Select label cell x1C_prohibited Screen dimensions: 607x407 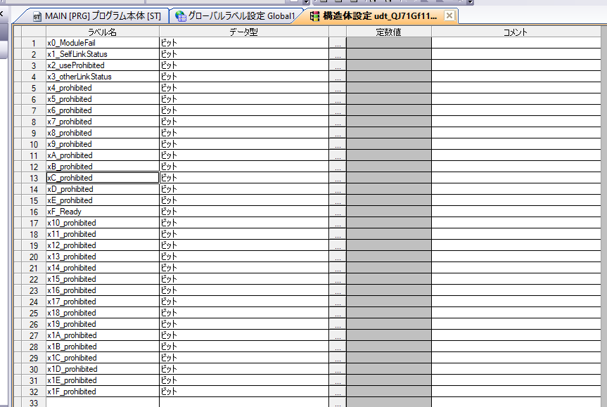(103, 358)
